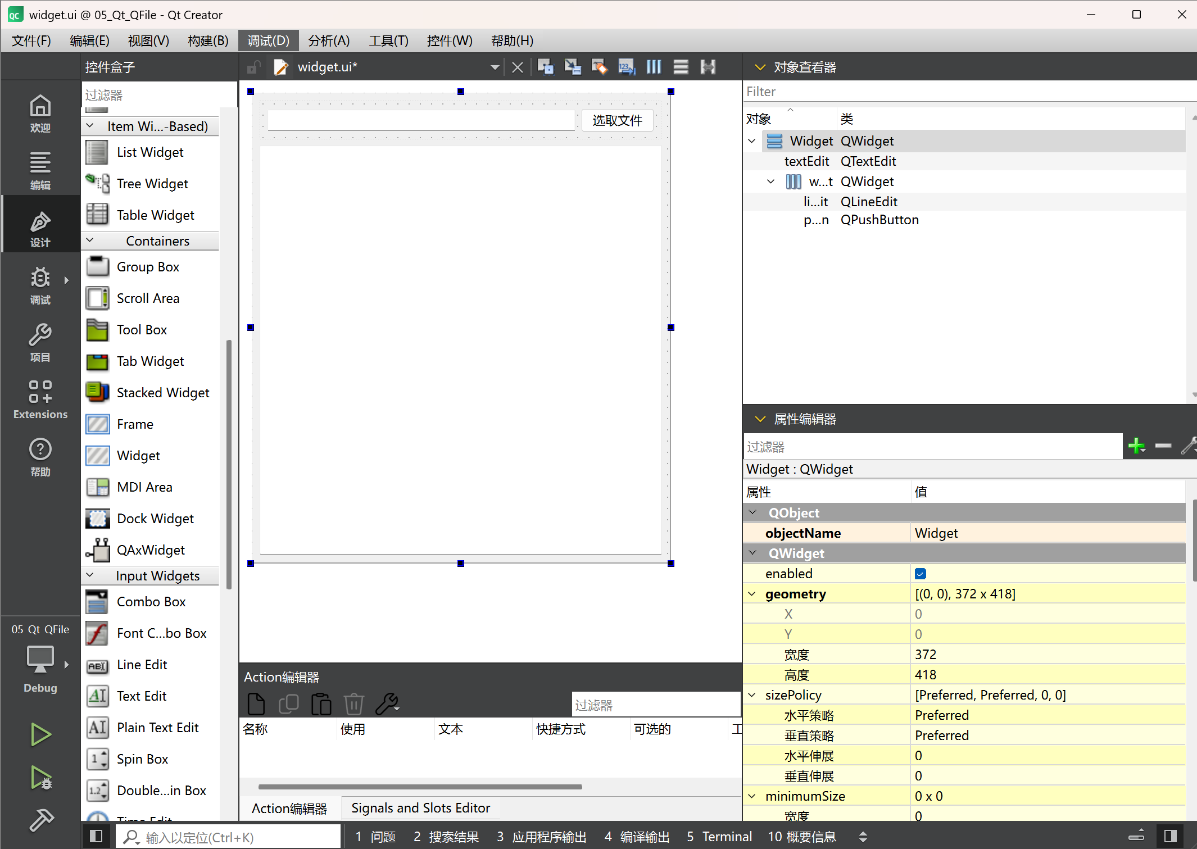Apply Lay Out Vertically toolbar icon

point(681,67)
